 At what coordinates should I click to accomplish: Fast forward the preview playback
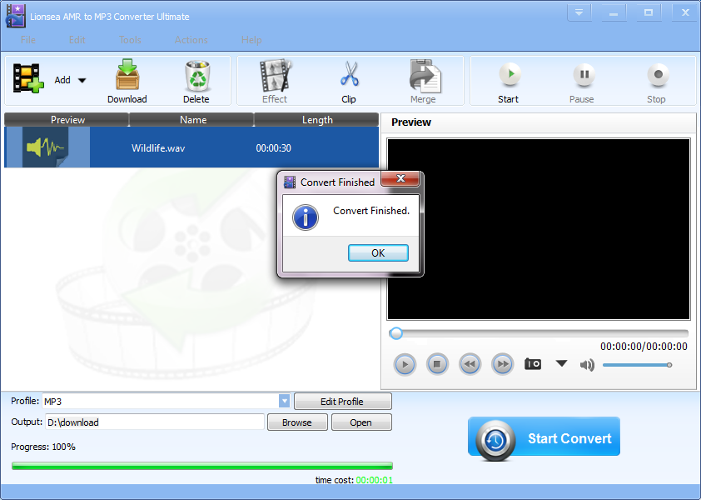point(503,364)
